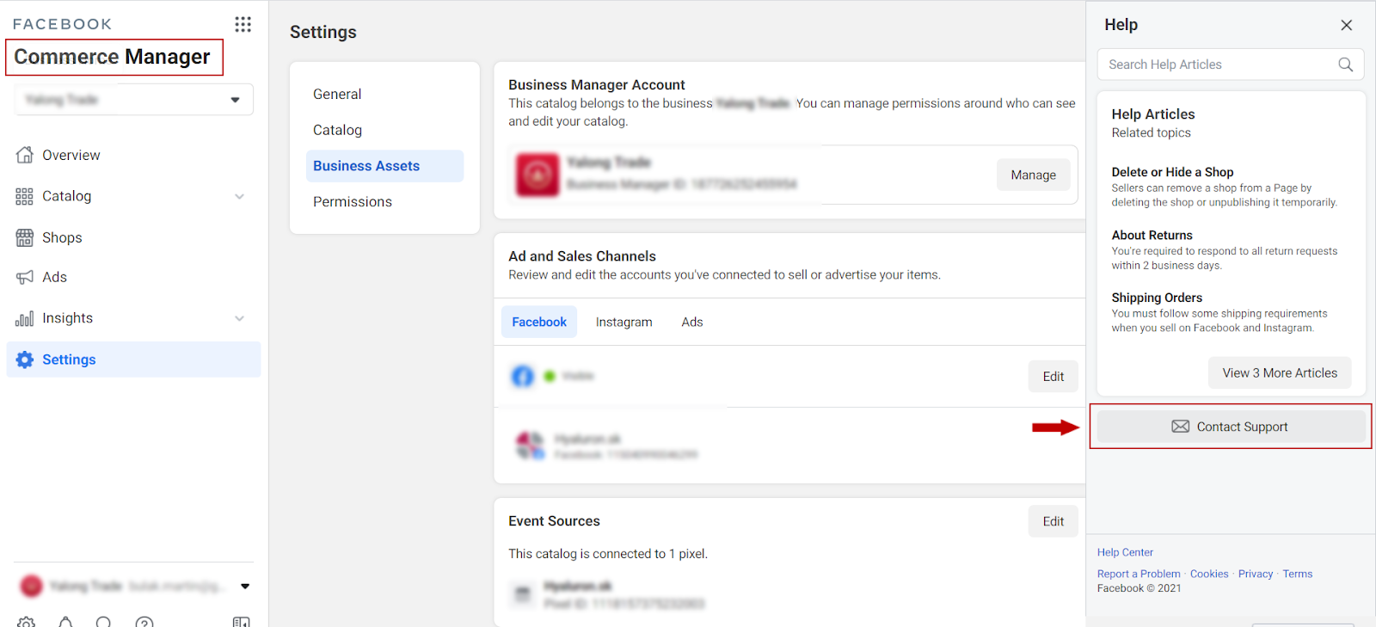Click the Commerce Manager title

[112, 57]
